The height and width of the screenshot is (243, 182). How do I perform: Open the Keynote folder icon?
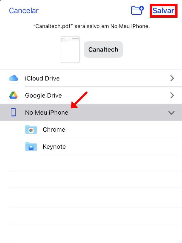[x=31, y=146]
